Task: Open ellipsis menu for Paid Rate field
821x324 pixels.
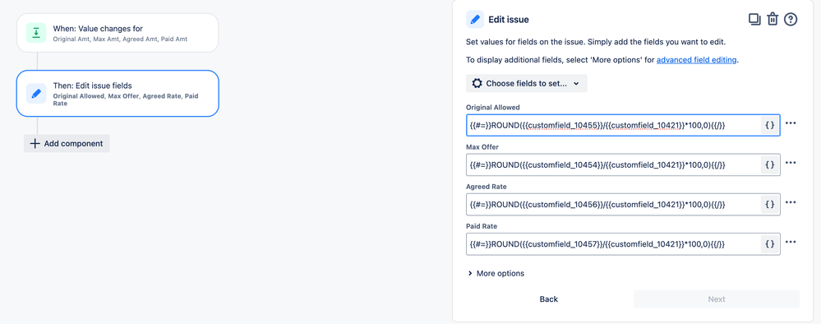Action: point(791,242)
